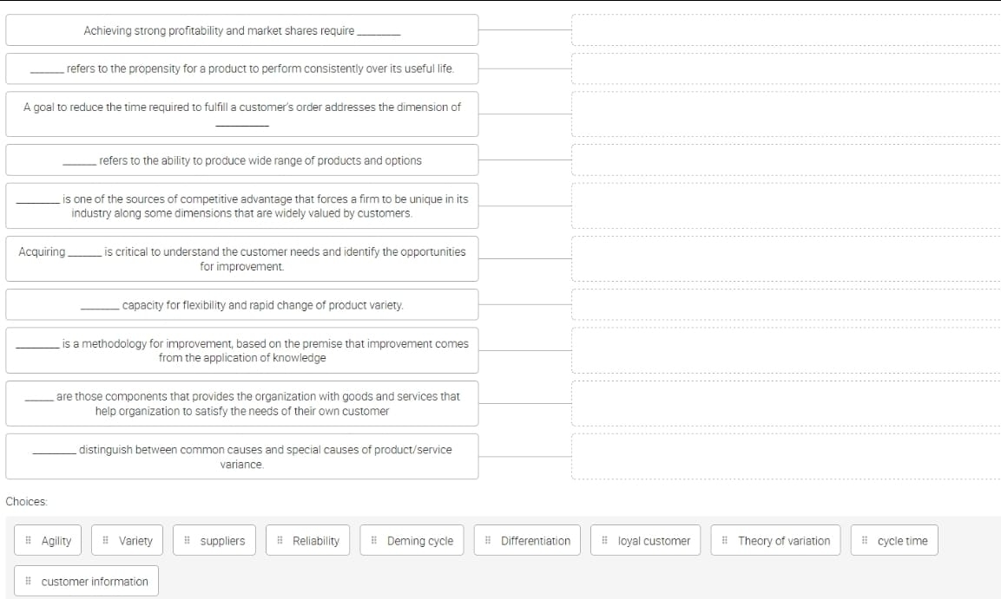1001x599 pixels.
Task: Select the answer slot beside the wide-range products prompt
Action: [786, 160]
